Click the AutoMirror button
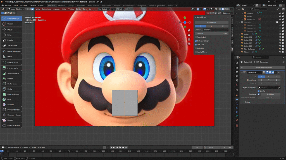 coord(211,22)
